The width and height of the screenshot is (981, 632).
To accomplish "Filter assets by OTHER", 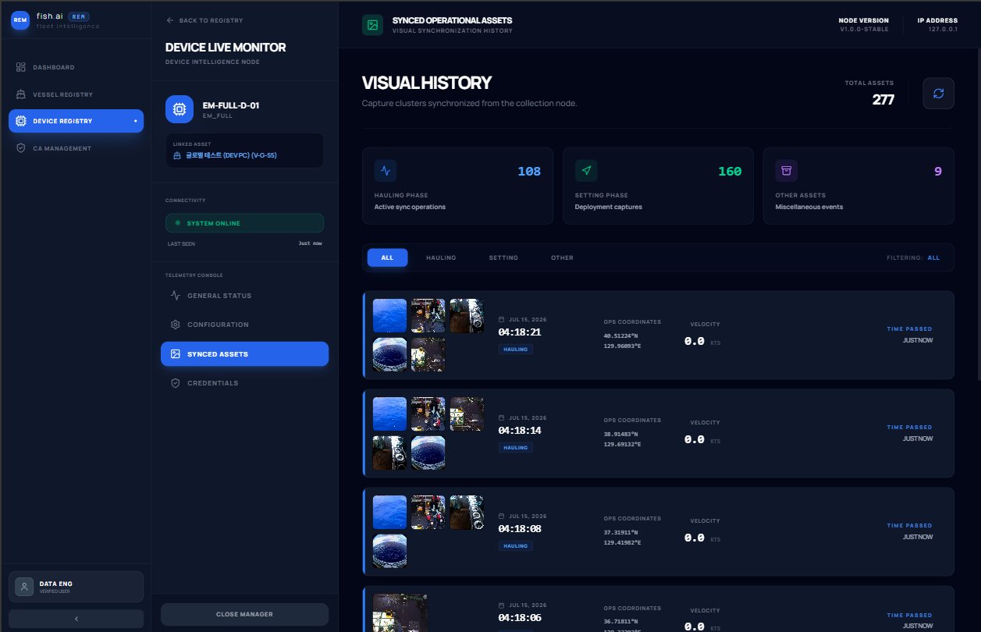I will 562,257.
